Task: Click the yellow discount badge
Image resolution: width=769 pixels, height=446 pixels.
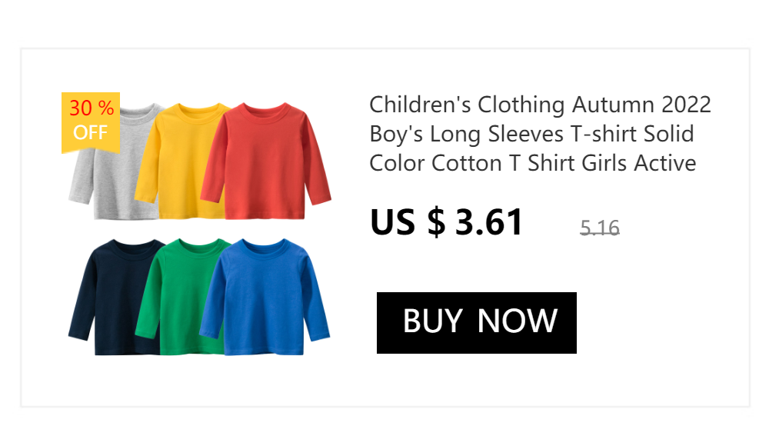Action: [x=91, y=123]
